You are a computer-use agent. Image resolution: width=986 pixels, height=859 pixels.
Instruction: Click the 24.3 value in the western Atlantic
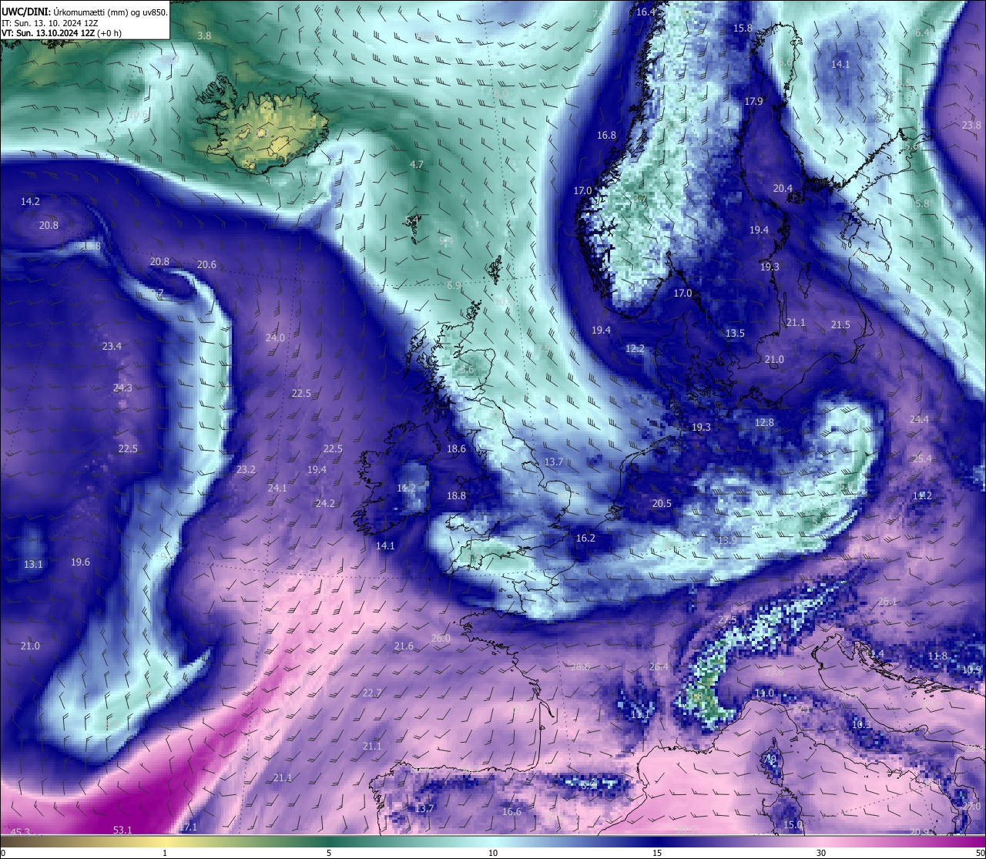coord(122,388)
